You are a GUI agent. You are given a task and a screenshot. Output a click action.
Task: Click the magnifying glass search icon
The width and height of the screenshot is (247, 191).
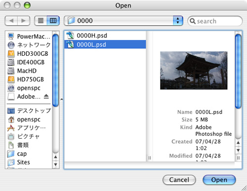click(193, 21)
